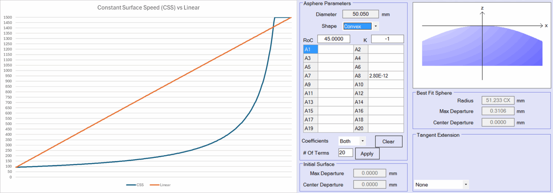553x193 pixels.
Task: Select the A1 coefficient cell
Action: coord(336,49)
